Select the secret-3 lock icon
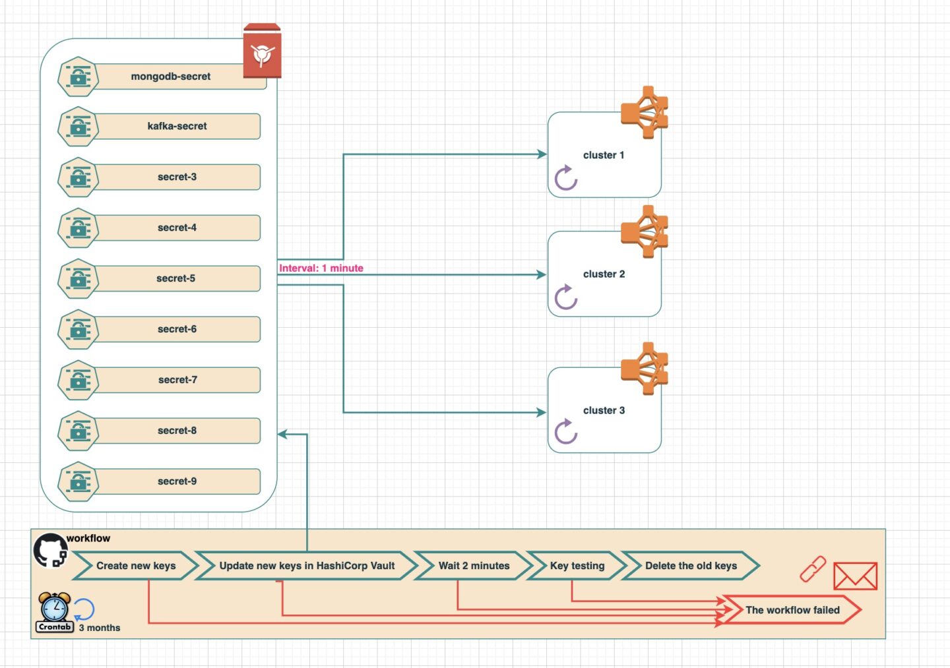 pos(79,177)
